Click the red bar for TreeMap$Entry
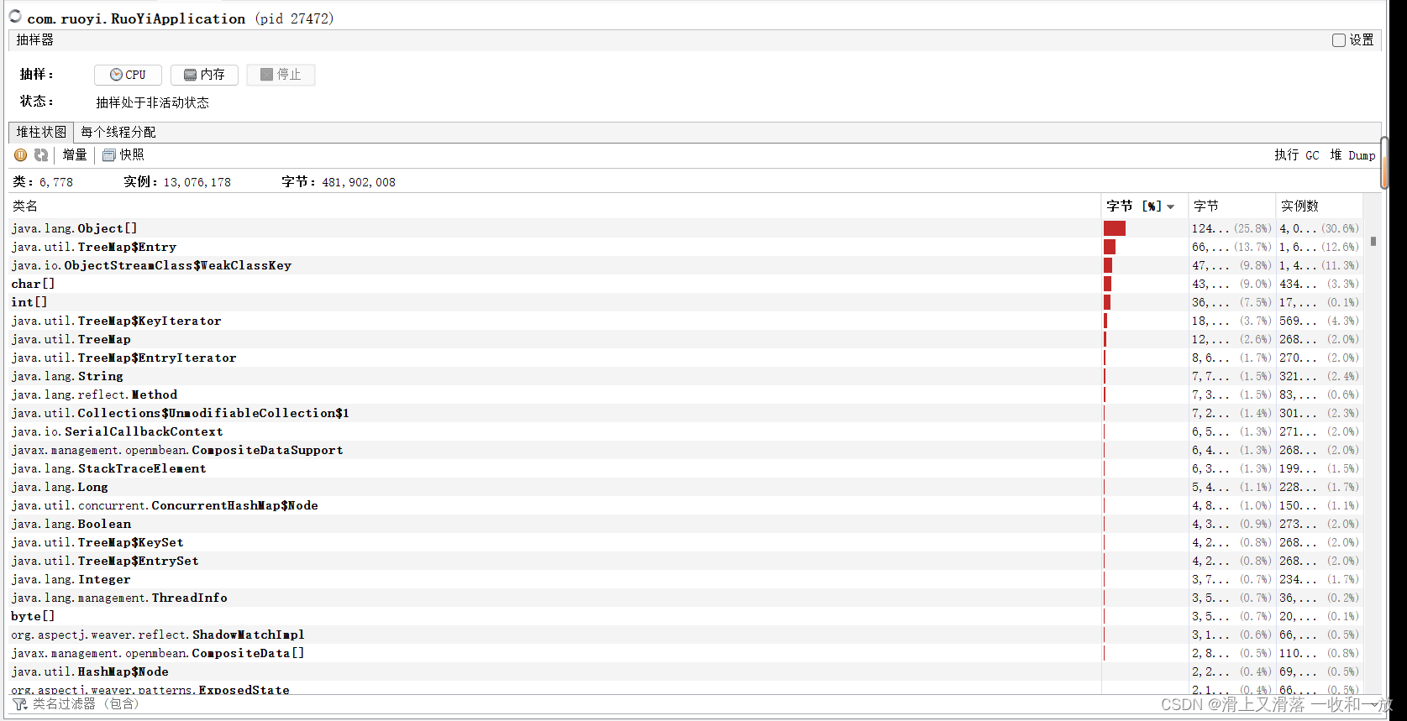 (x=1110, y=247)
